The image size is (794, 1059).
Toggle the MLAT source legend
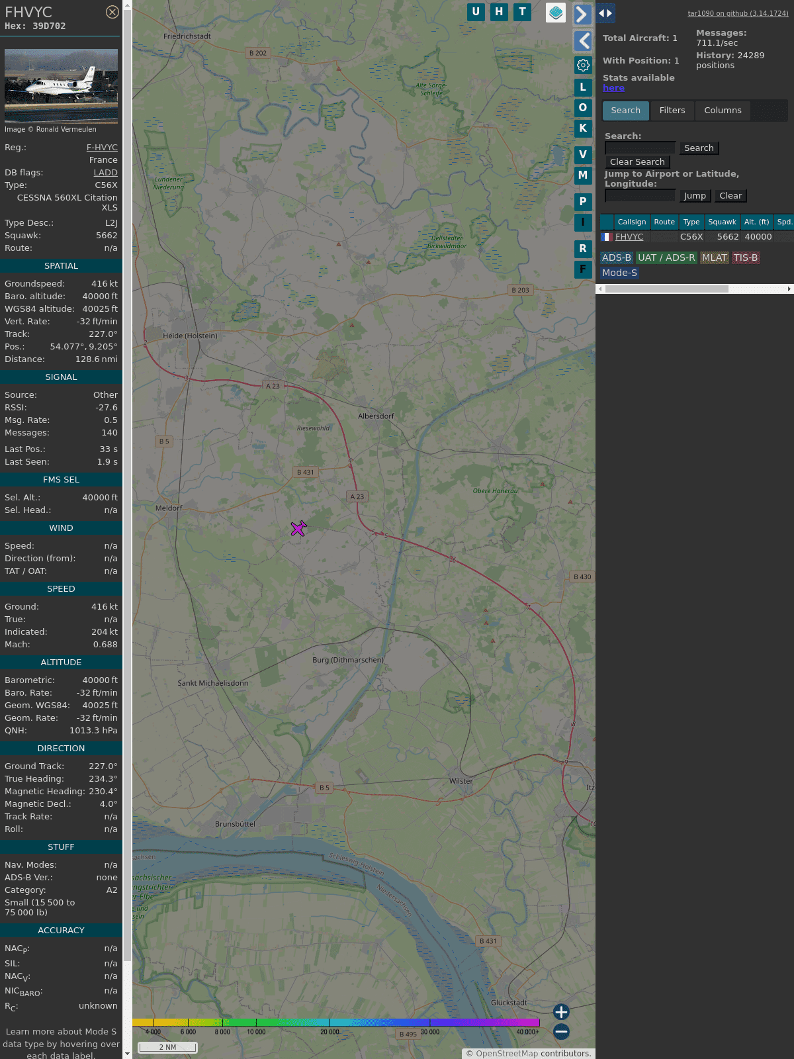(715, 258)
